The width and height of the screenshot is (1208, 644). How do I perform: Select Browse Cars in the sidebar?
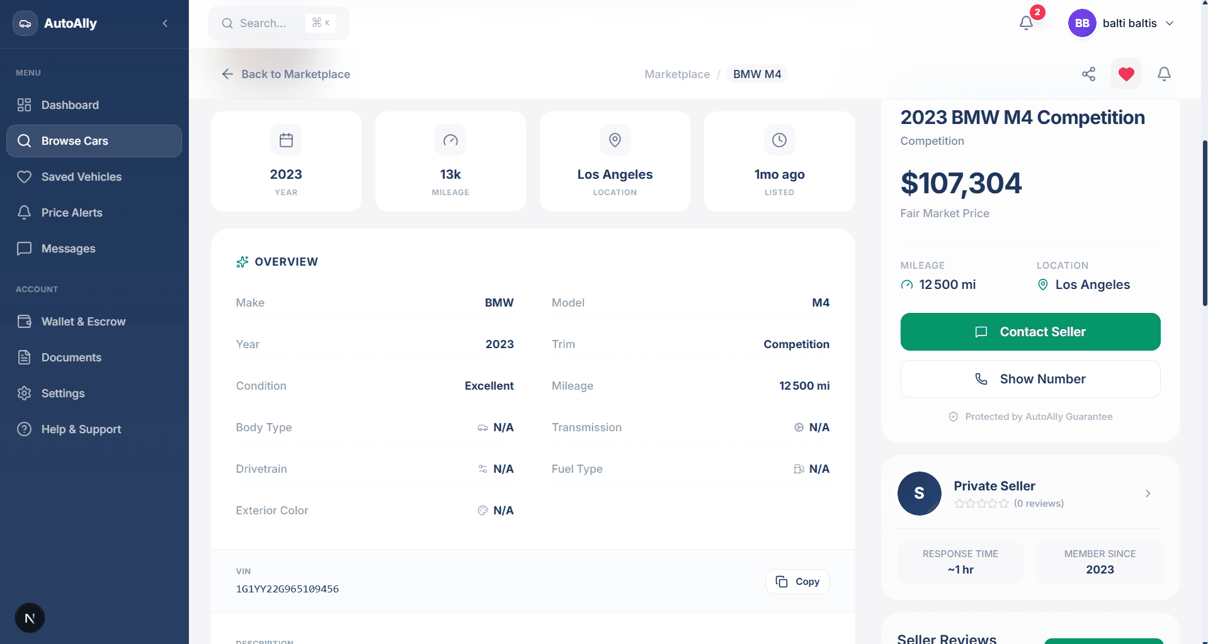pos(94,141)
